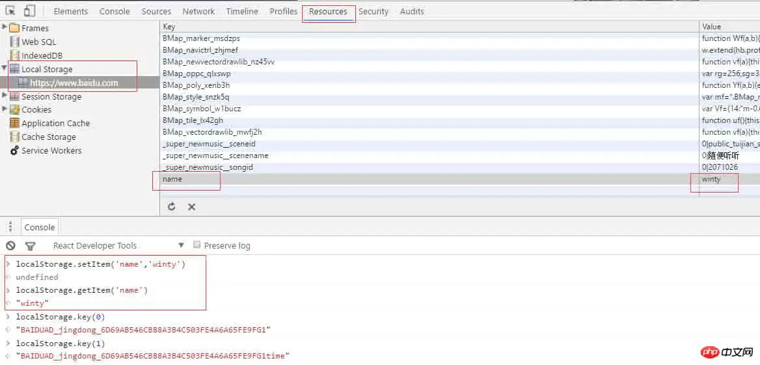This screenshot has height=365, width=760.
Task: Switch to the Network tab
Action: coord(198,11)
